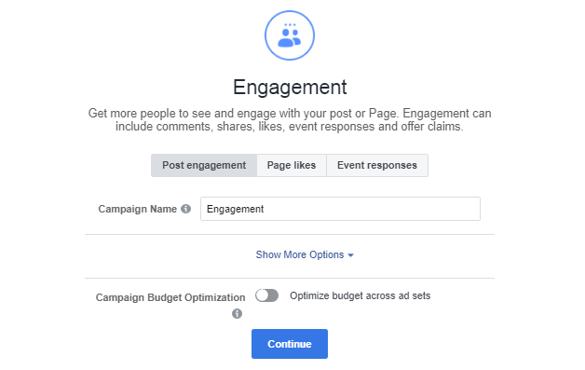Viewport: 585px width, 370px height.
Task: Expand Show More Options
Action: point(305,255)
